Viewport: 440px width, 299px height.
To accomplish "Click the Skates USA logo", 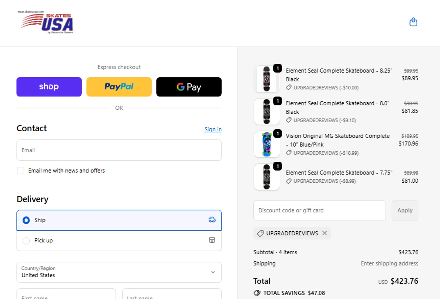I will [x=45, y=22].
